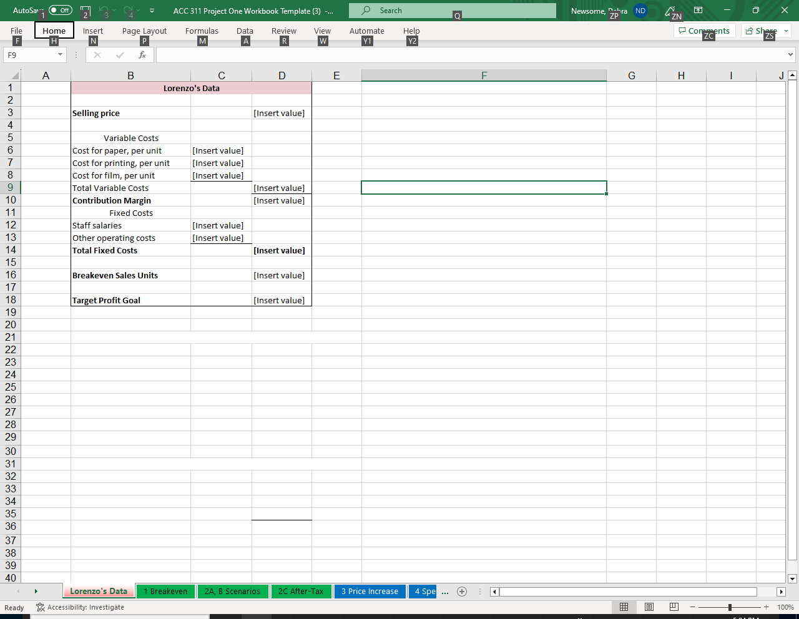This screenshot has width=799, height=619.
Task: Click the more sheets ellipsis
Action: pyautogui.click(x=445, y=592)
